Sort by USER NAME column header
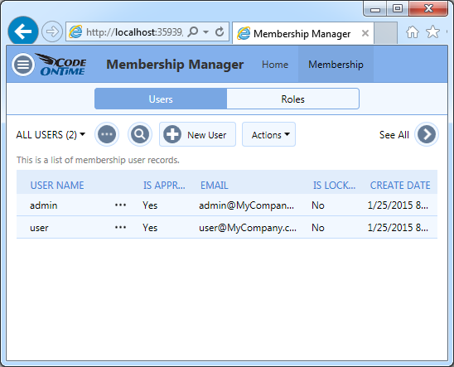This screenshot has width=454, height=367. [x=57, y=186]
